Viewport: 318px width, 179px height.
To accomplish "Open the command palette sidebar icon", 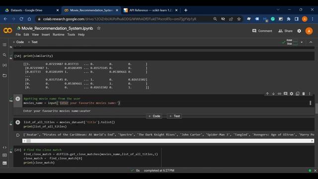I will pos(4,155).
